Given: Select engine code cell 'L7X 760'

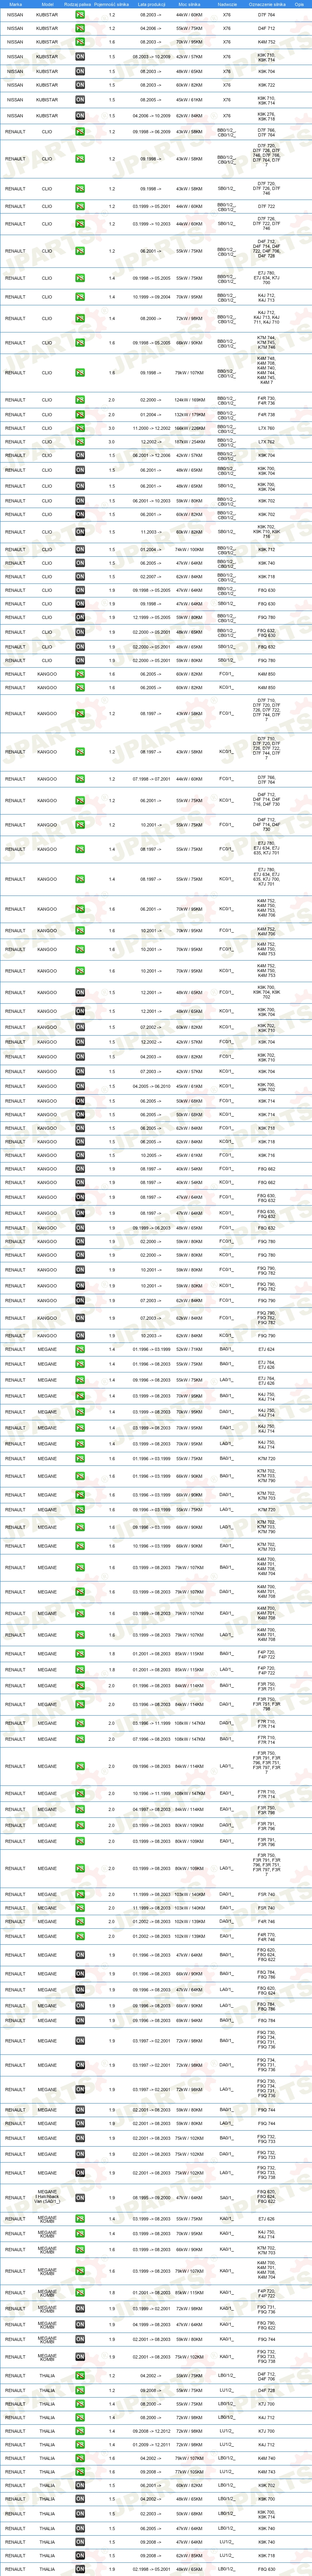Looking at the screenshot, I should point(266,428).
